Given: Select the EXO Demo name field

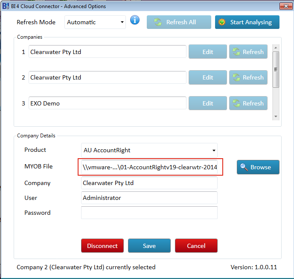Looking at the screenshot, I should tap(108, 103).
